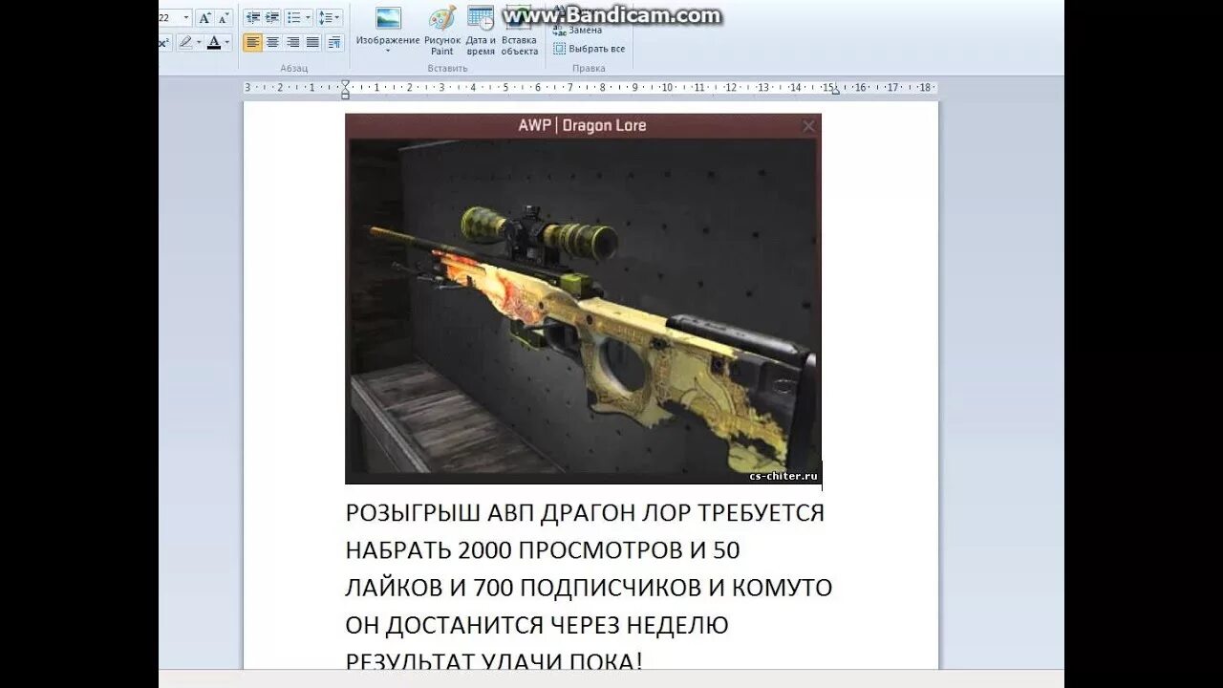Viewport: 1223px width, 688px height.
Task: Insert a Рисунок Paint drawing
Action: [442, 31]
